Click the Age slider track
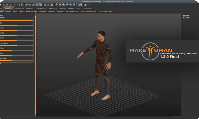The image size is (199, 119). point(16,25)
